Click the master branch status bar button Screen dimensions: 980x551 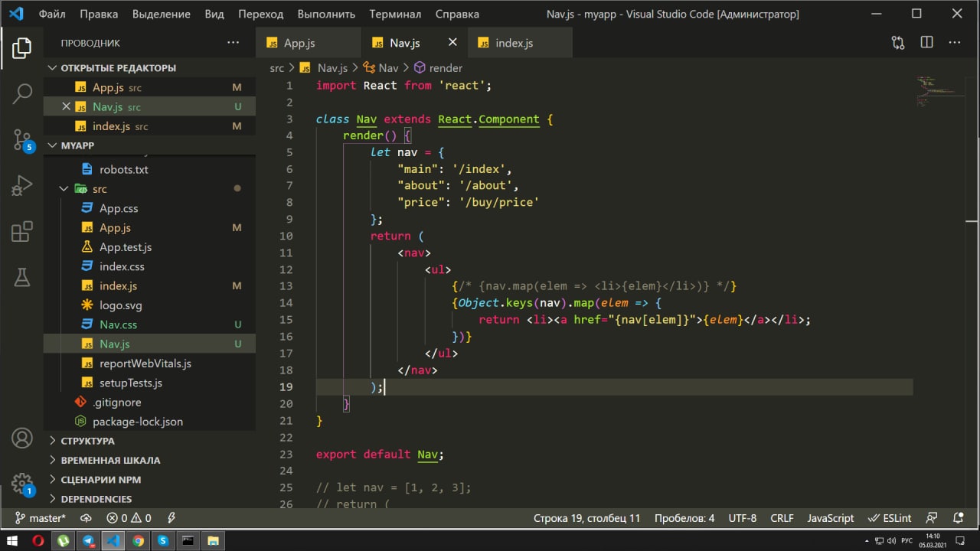click(41, 518)
